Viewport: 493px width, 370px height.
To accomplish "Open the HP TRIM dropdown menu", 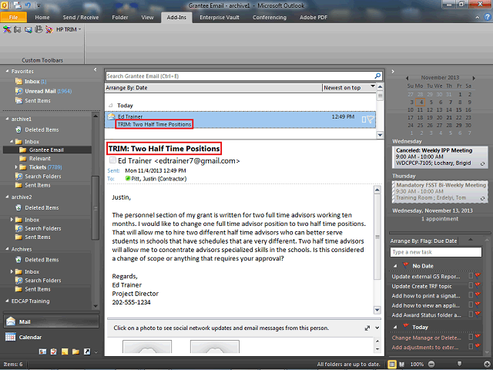I will tap(69, 29).
